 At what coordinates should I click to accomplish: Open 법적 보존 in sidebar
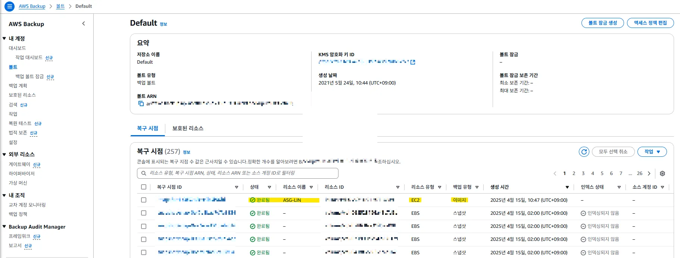click(18, 133)
